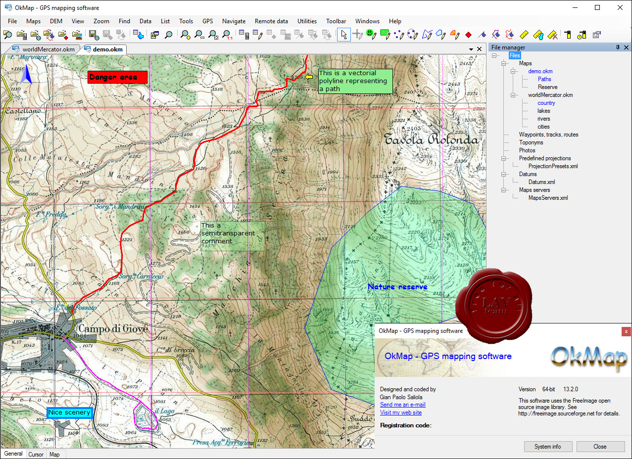Click the save floppy disk with globe icon
Image resolution: width=632 pixels, height=459 pixels.
pyautogui.click(x=94, y=35)
